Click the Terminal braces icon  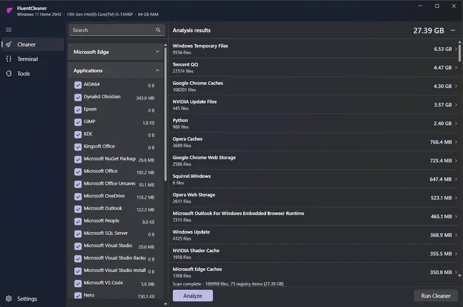click(9, 59)
